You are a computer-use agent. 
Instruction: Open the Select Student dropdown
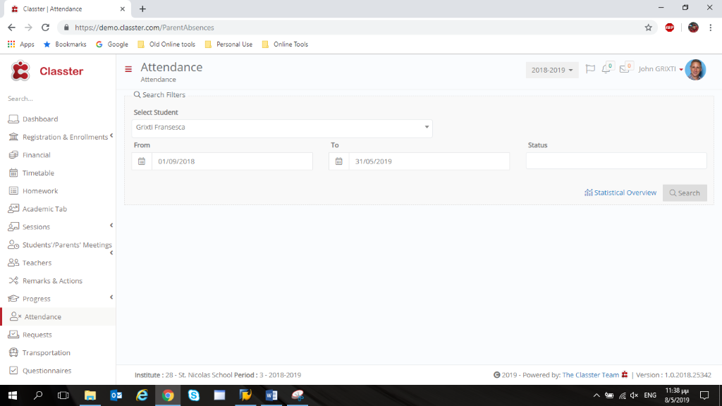coord(282,128)
